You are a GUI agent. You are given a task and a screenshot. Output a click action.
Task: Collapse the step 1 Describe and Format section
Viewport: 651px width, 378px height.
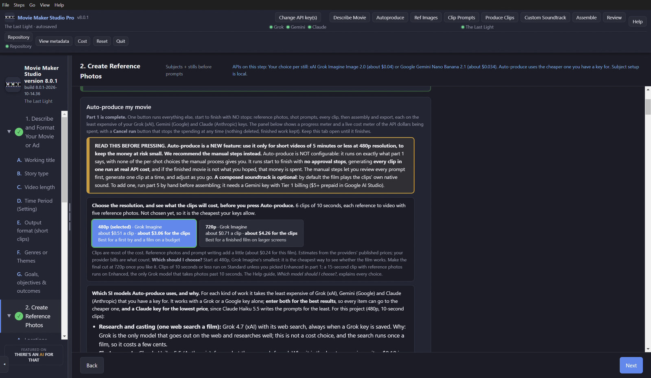(x=9, y=132)
